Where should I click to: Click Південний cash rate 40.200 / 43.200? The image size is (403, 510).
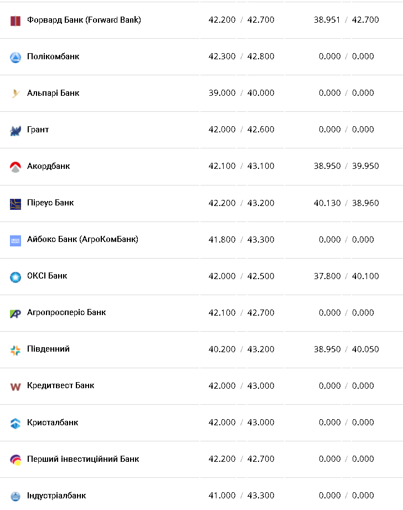[241, 349]
